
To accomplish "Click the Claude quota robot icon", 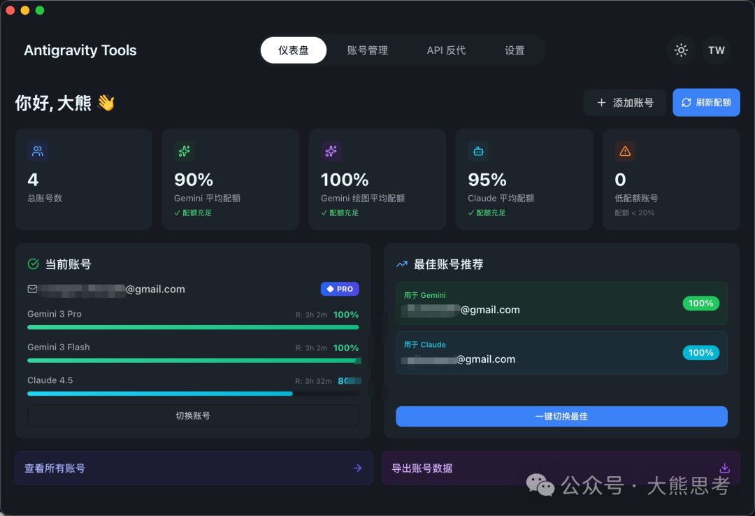I will coord(478,150).
